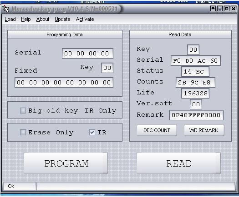Open the Load menu

(x=10, y=19)
